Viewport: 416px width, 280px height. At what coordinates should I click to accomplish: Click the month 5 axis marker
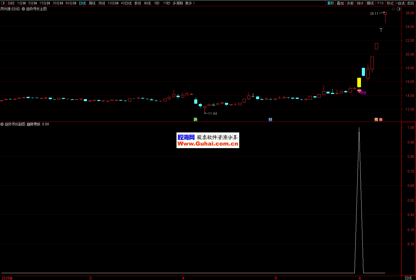coord(276,278)
